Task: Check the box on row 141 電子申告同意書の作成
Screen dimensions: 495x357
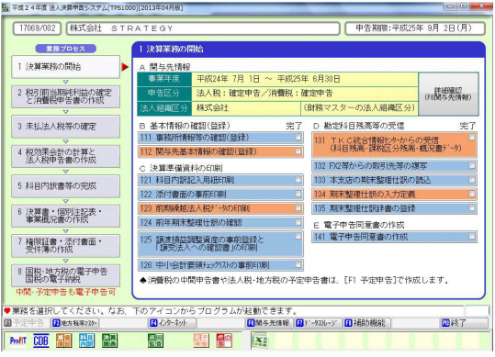Action: coord(472,236)
